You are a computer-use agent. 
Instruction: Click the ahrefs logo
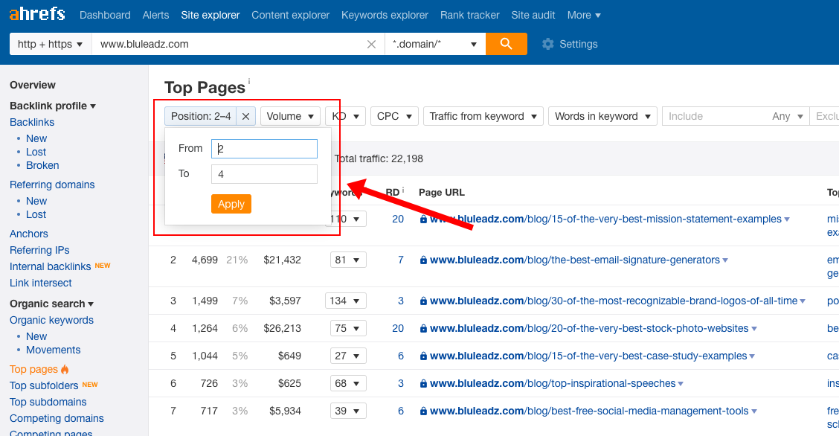point(37,14)
